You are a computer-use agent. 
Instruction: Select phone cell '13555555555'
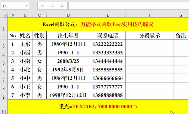(x=108, y=70)
